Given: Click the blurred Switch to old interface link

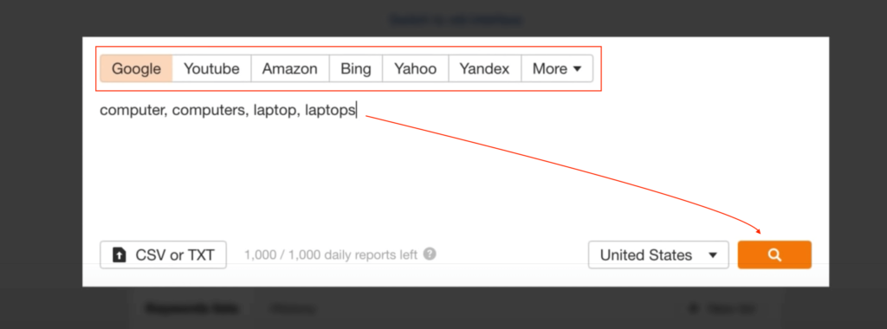Looking at the screenshot, I should 456,20.
